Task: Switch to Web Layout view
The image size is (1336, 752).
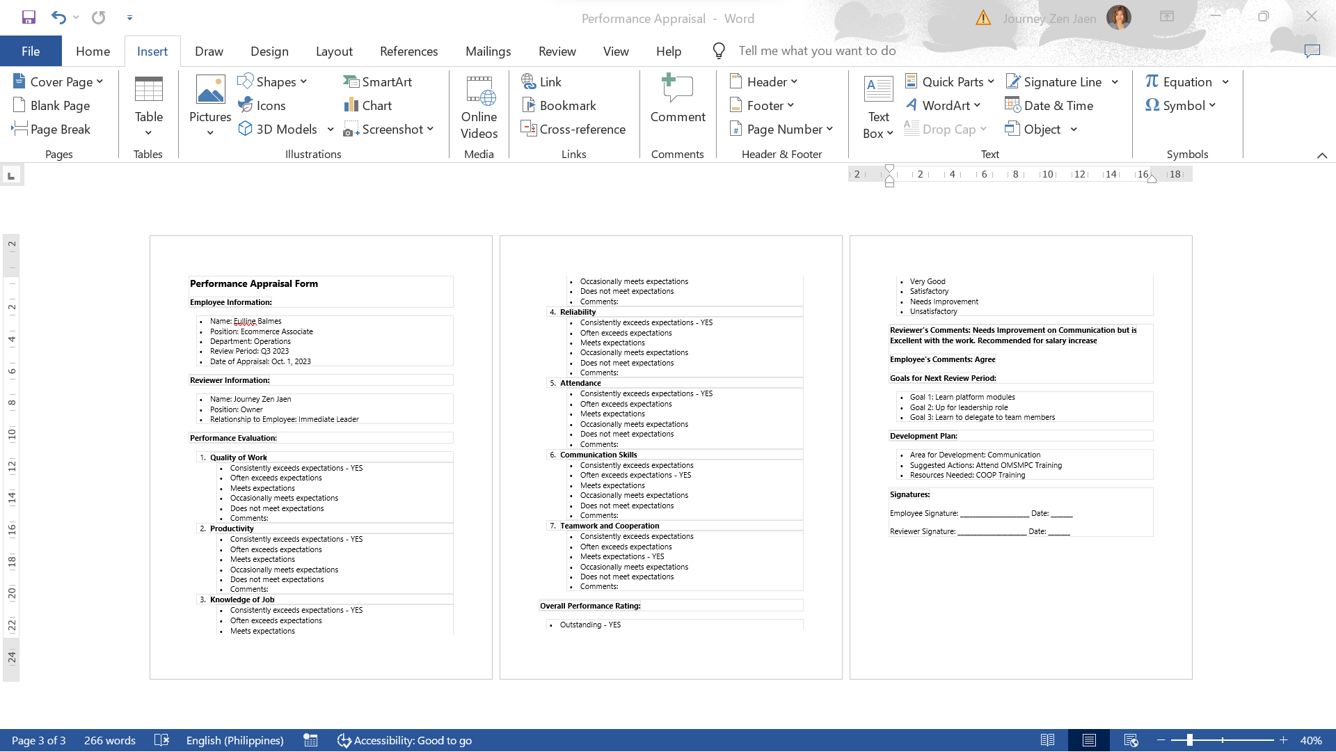Action: tap(1131, 741)
